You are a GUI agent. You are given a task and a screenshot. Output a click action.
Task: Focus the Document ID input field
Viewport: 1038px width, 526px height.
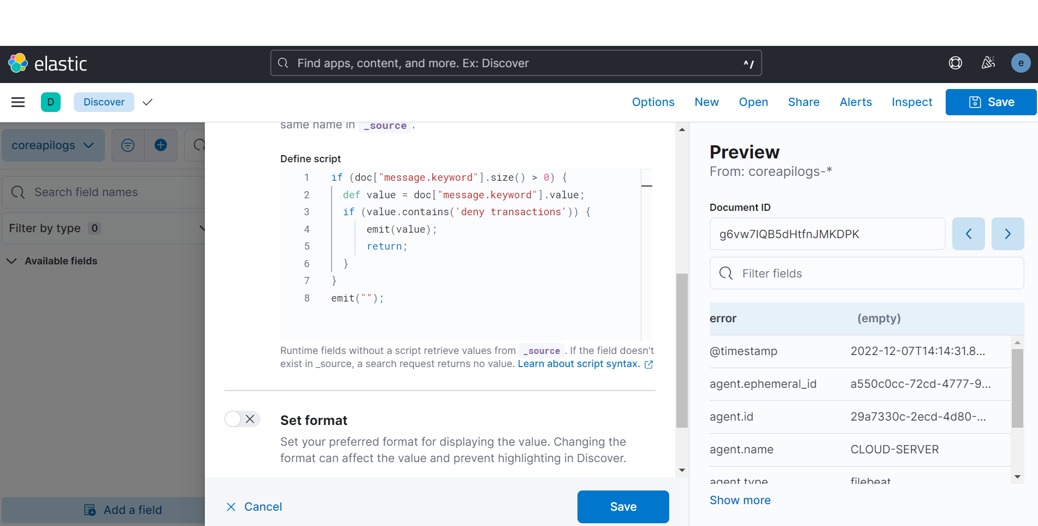pos(827,234)
